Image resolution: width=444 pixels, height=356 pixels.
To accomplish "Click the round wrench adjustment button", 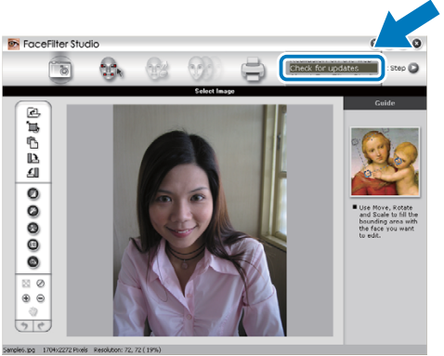I will click(x=33, y=211).
